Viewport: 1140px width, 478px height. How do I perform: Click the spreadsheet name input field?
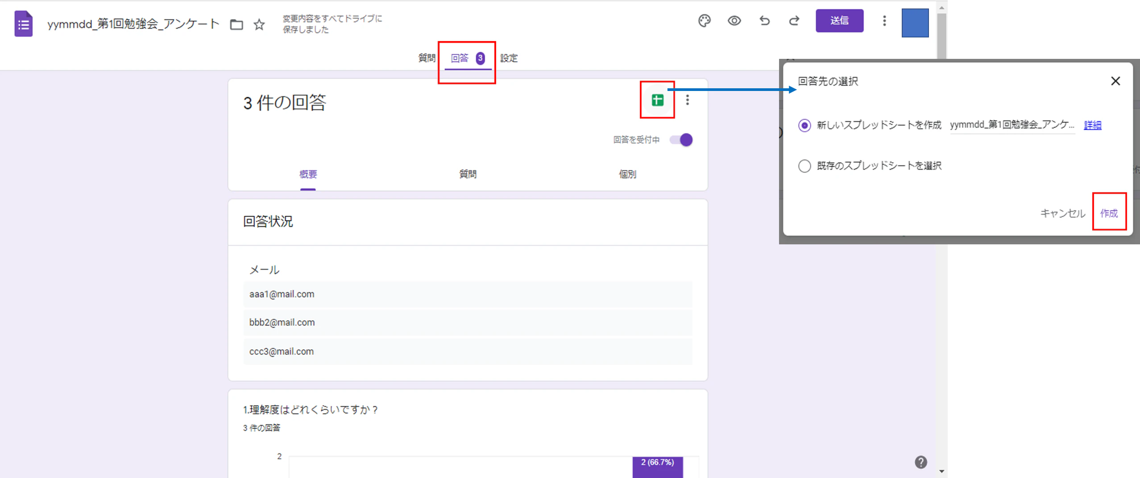tap(1012, 125)
